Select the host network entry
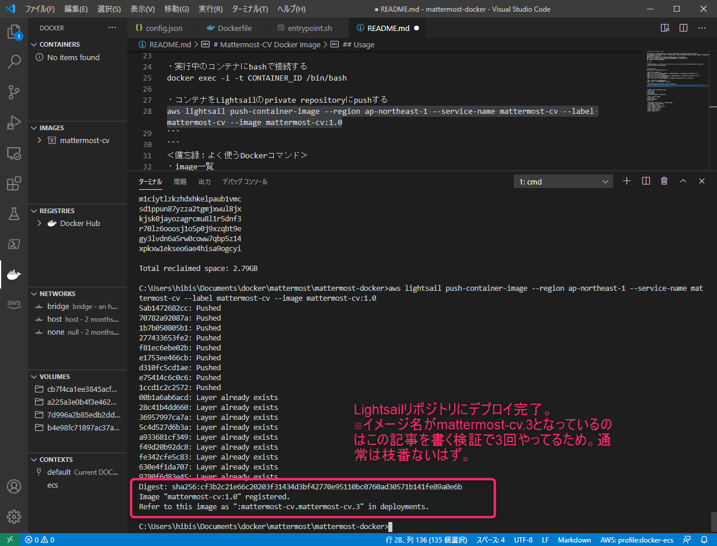717x546 pixels. pyautogui.click(x=78, y=319)
